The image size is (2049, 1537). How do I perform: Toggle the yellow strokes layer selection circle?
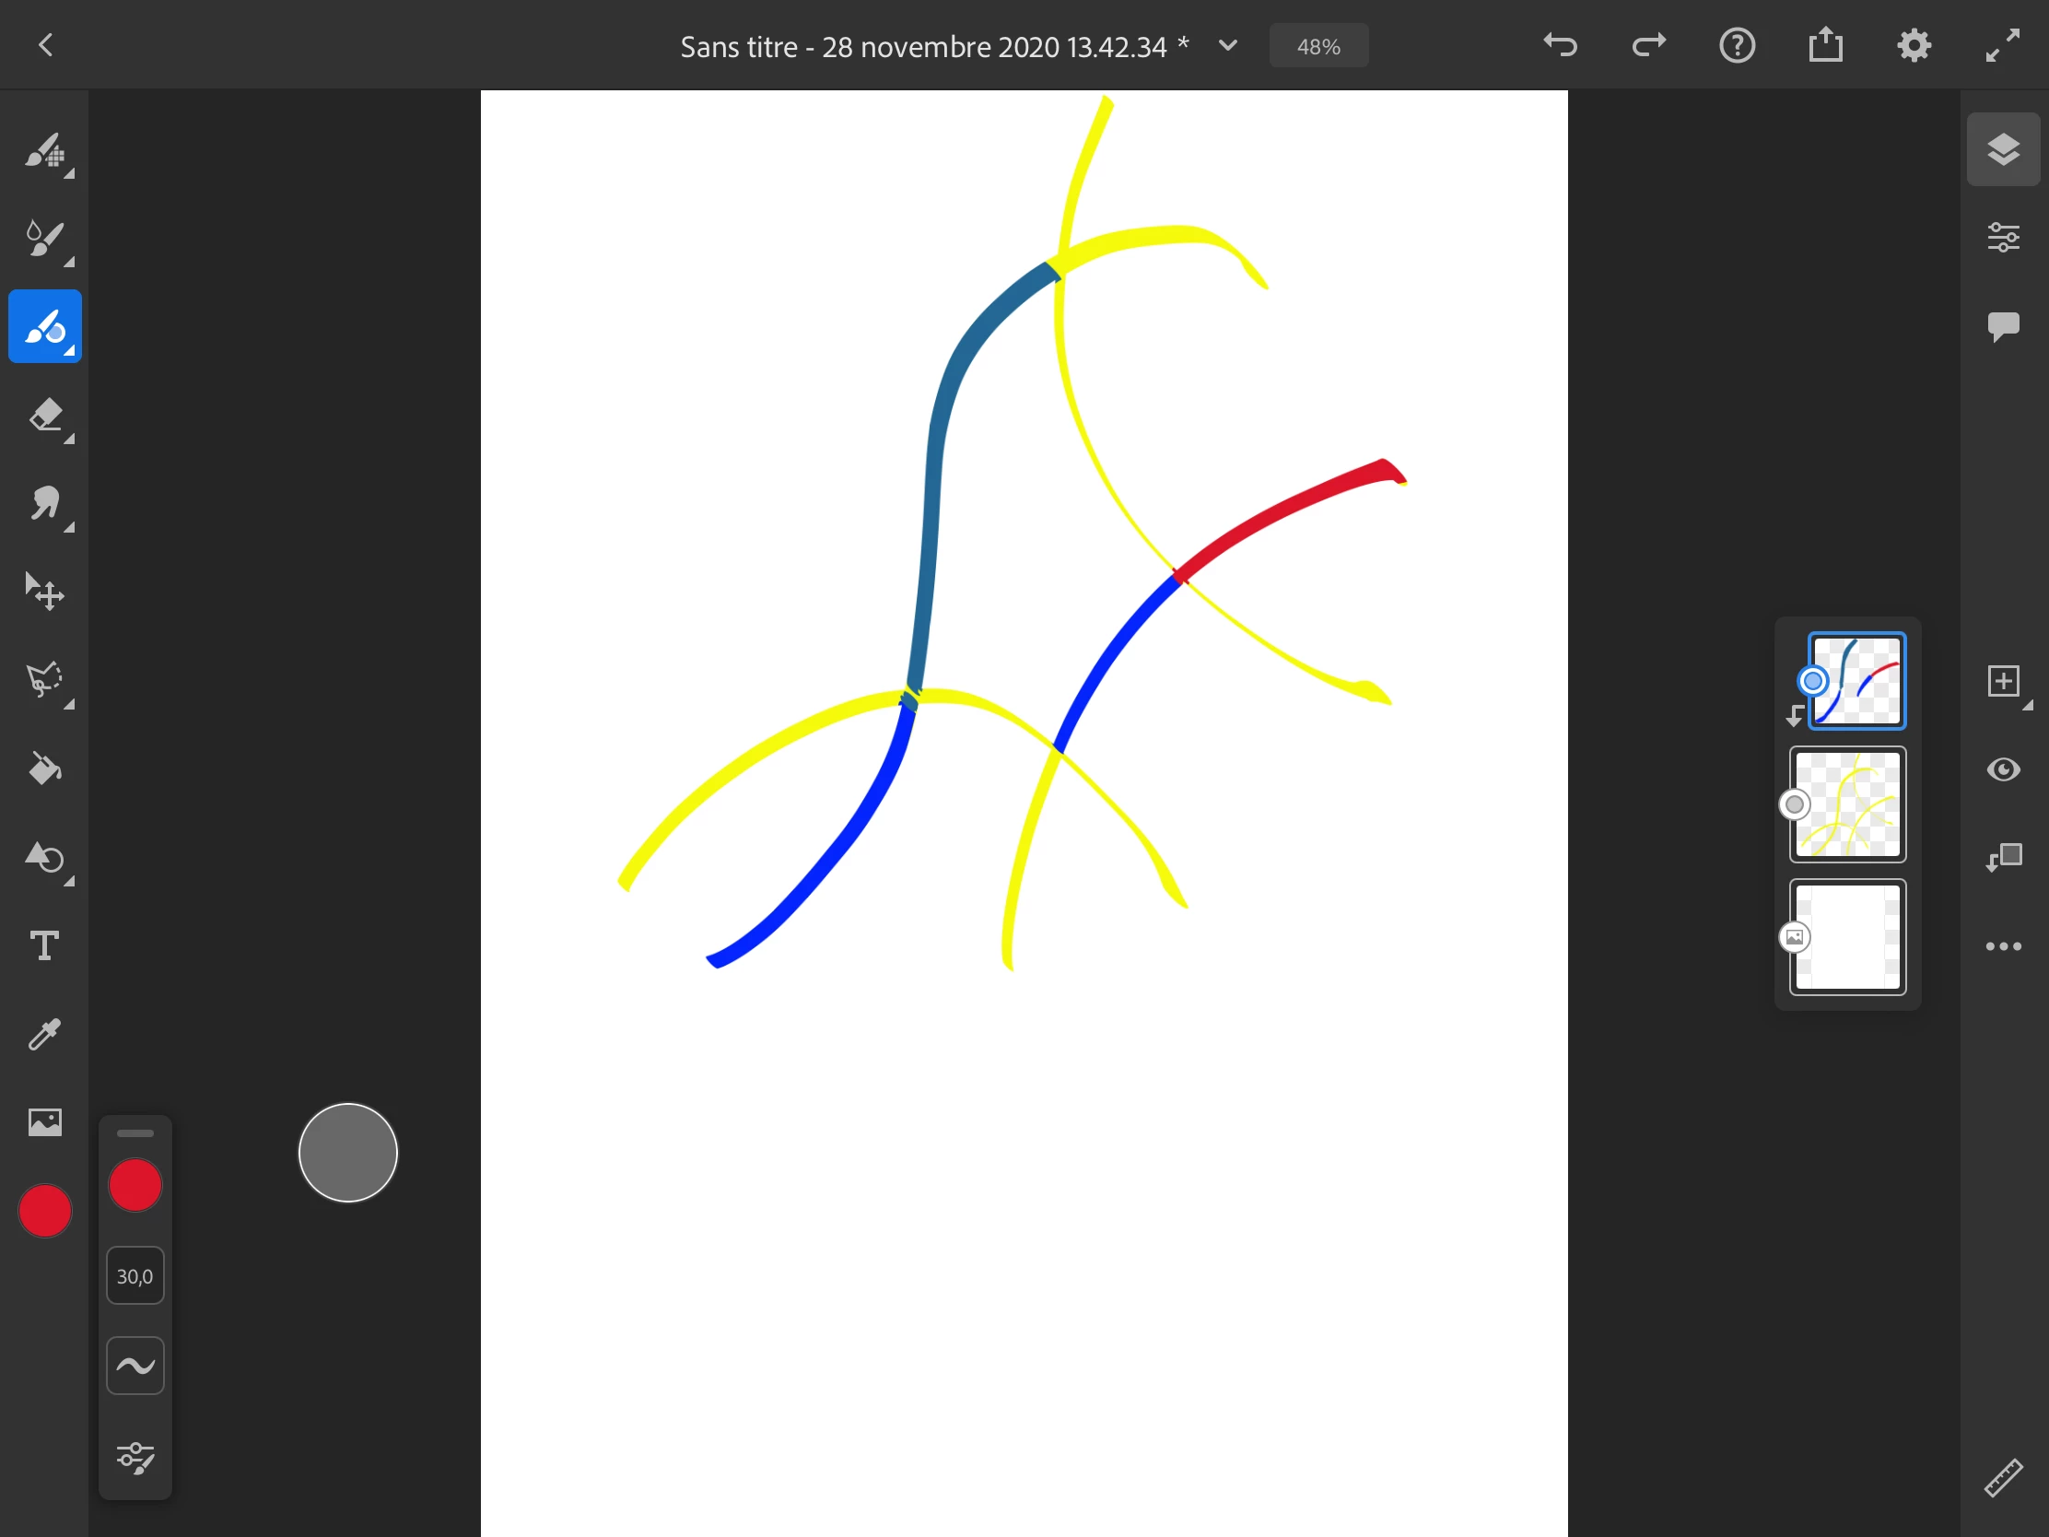[1795, 804]
